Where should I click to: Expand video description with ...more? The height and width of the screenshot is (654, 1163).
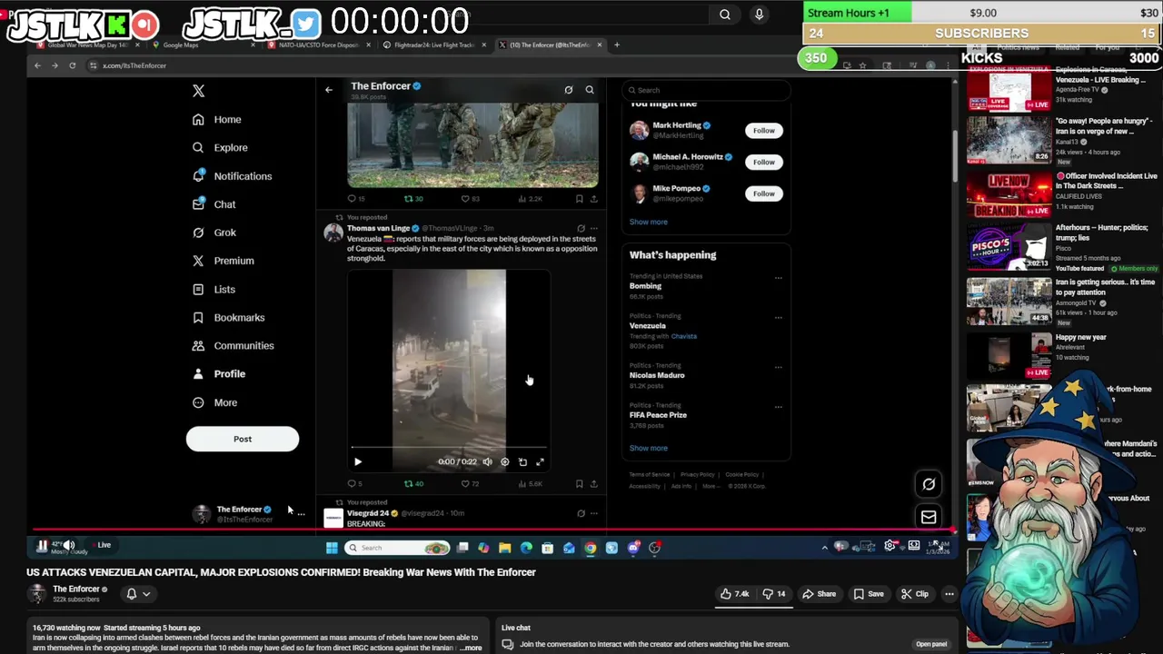tap(471, 648)
